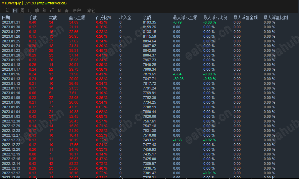Click the 次数 column header
Image resolution: width=299 pixels, height=179 pixels.
point(53,17)
